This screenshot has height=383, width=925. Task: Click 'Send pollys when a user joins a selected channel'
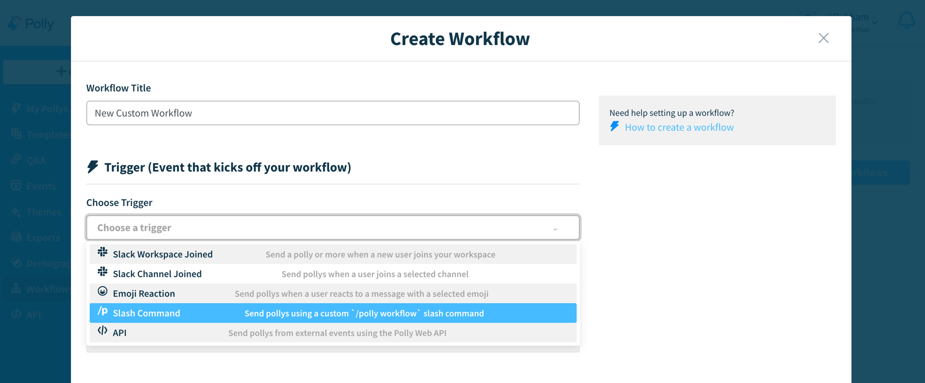pos(375,274)
